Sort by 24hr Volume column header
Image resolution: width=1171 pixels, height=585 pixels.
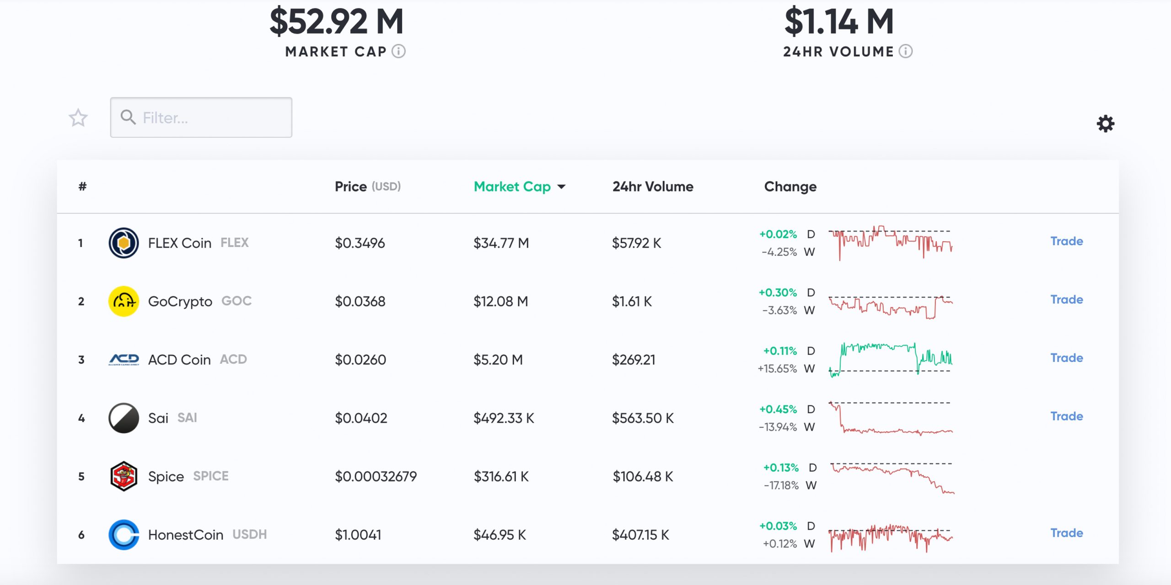(x=653, y=186)
